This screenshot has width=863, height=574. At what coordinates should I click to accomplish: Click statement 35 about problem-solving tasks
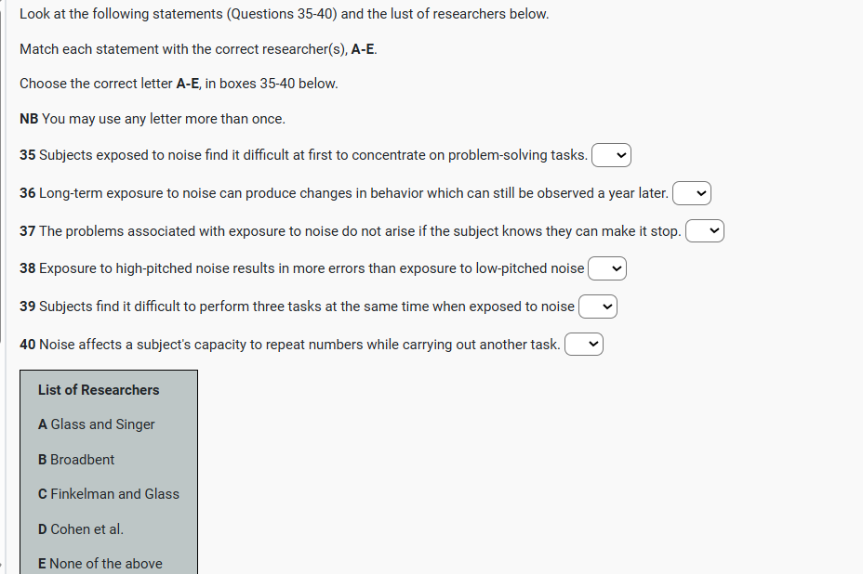(303, 155)
